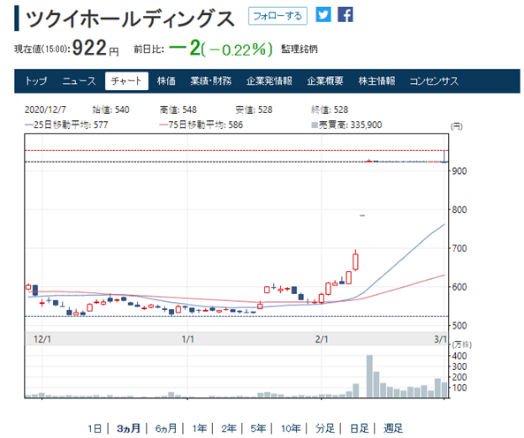The image size is (524, 438).
Task: Click the current price 922 value
Action: (x=89, y=48)
